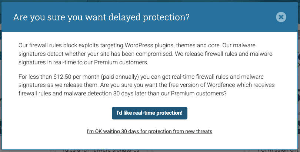Close the delayed protection dialog
The image size is (300, 152).
(x=281, y=17)
